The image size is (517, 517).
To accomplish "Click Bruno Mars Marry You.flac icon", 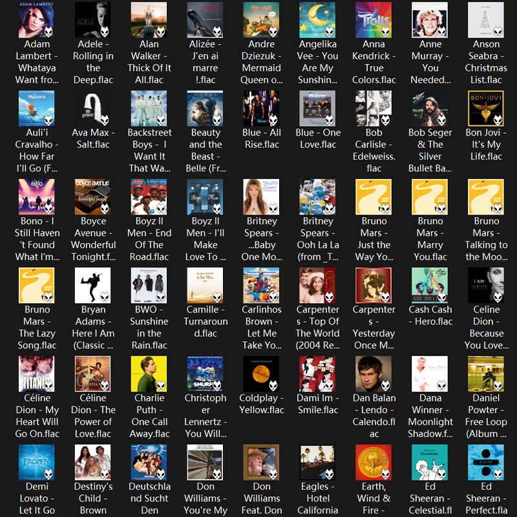I will 430,197.
